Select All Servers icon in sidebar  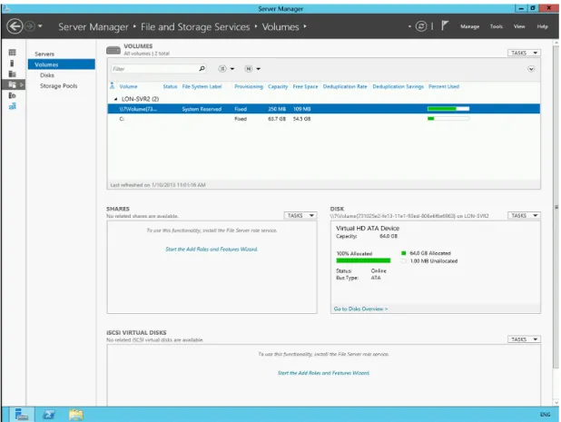(x=12, y=74)
